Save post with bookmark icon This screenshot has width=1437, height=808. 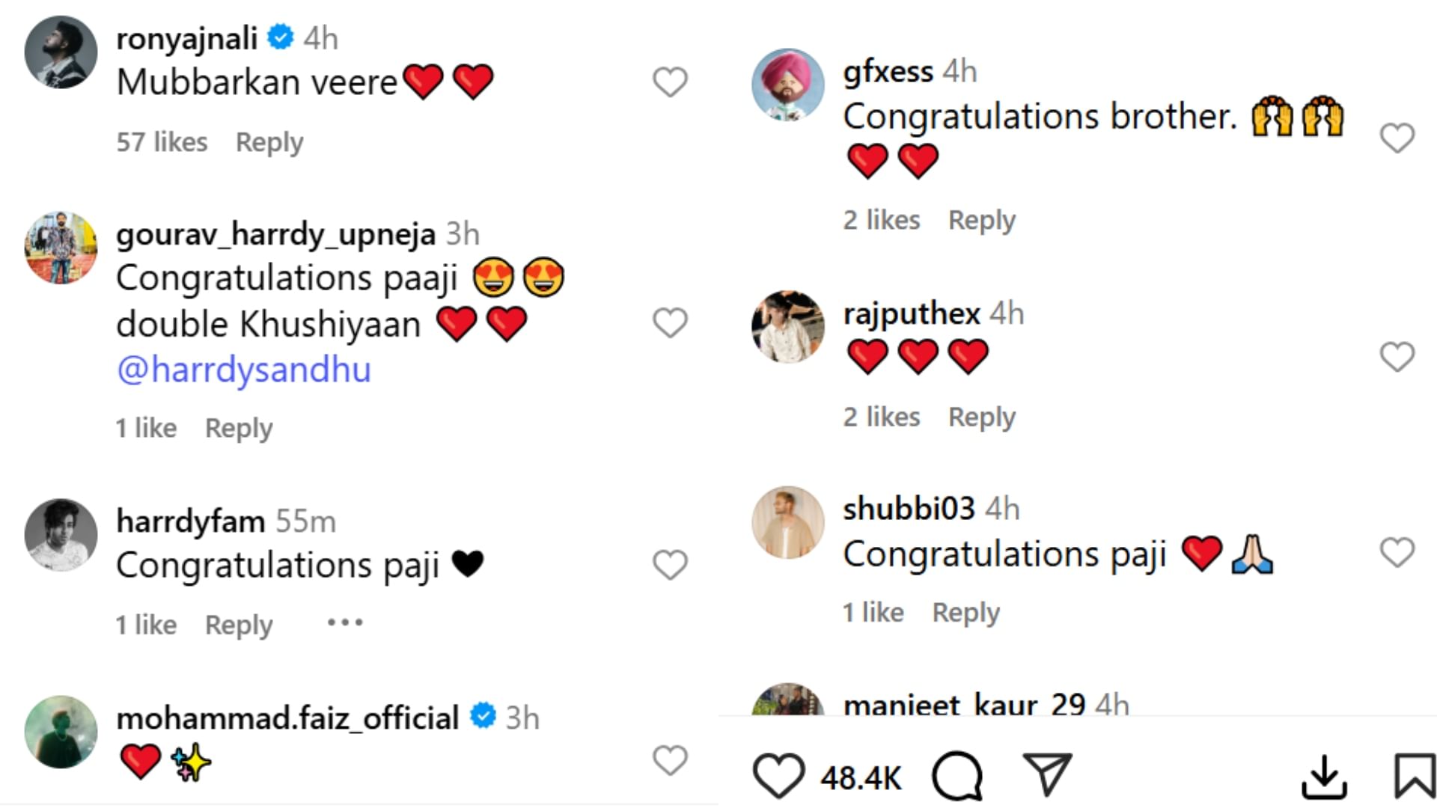pos(1414,776)
